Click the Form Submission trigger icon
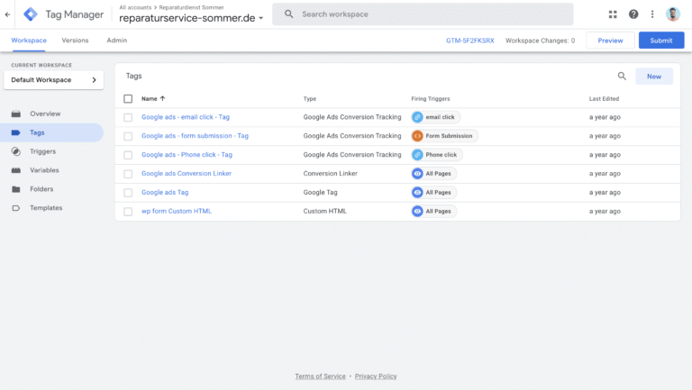 coord(417,136)
